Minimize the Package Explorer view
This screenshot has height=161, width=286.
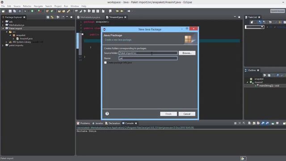point(67,17)
